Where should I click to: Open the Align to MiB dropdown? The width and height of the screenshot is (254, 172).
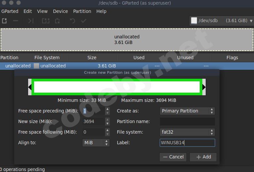point(96,143)
